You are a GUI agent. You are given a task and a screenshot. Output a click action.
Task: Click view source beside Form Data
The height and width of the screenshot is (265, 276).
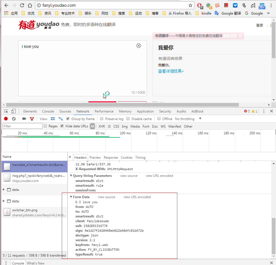point(106,197)
